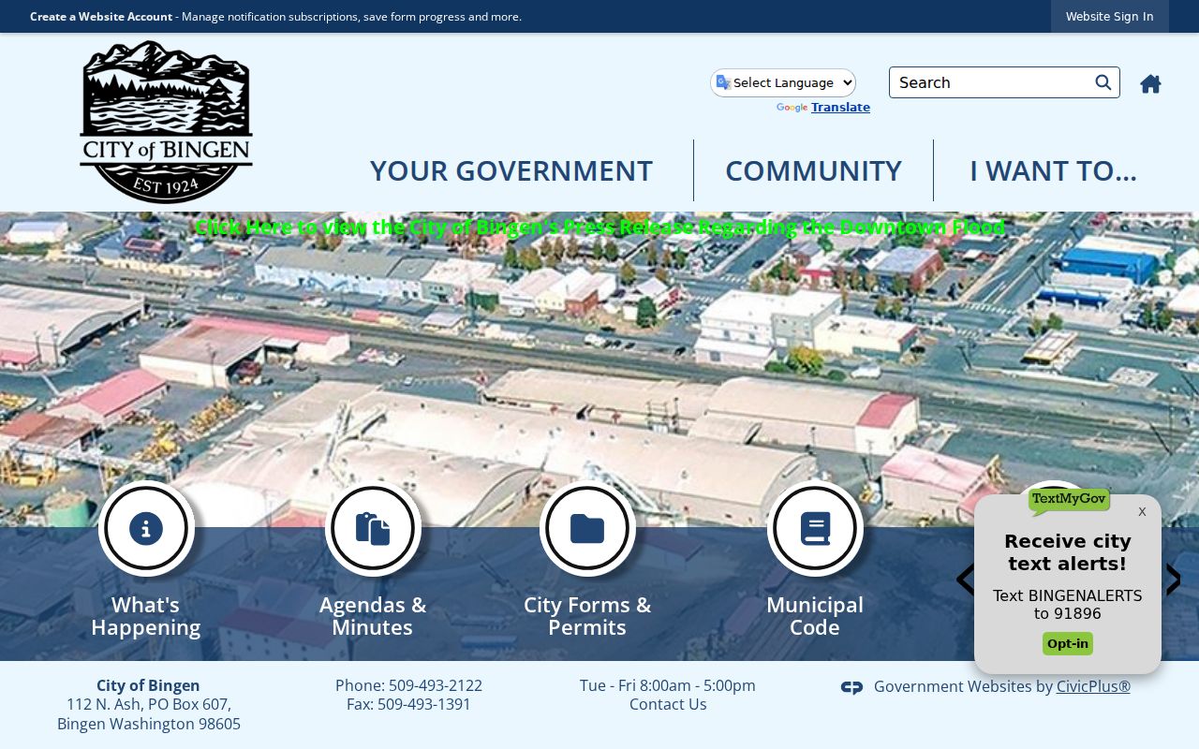Open the I Want To... menu

point(1053,170)
